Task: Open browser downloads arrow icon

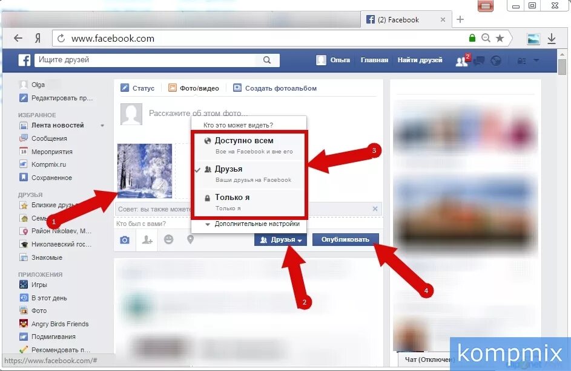Action: [552, 39]
